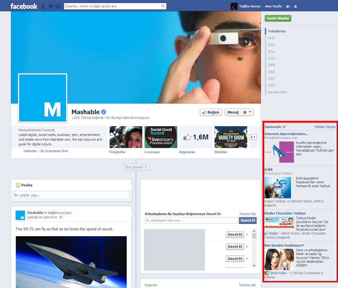This screenshot has height=288, width=338.
Task: Open Kinder Chocolate Türkiye ad title
Action: pos(285,213)
